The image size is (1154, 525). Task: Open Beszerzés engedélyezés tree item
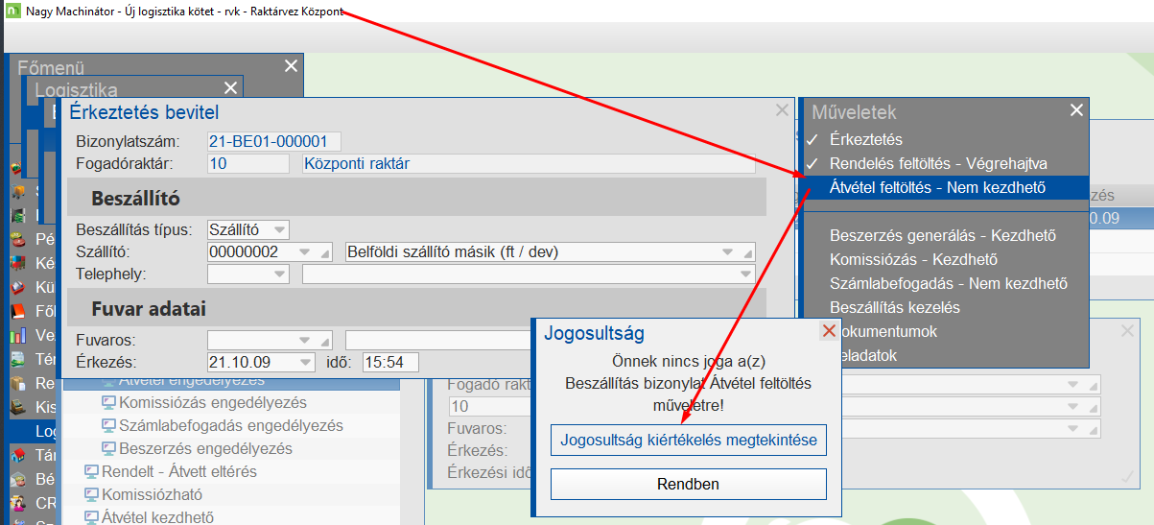(x=206, y=449)
